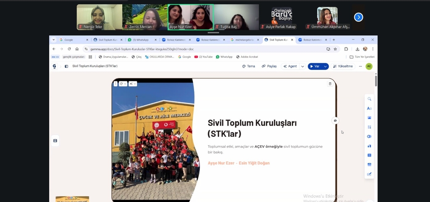The height and width of the screenshot is (202, 430).
Task: Expand the card AI sparkle dropdown
Action: (133, 84)
